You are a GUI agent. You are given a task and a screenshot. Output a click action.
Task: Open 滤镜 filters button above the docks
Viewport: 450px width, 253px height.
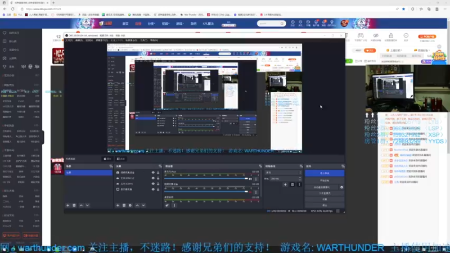(x=121, y=159)
